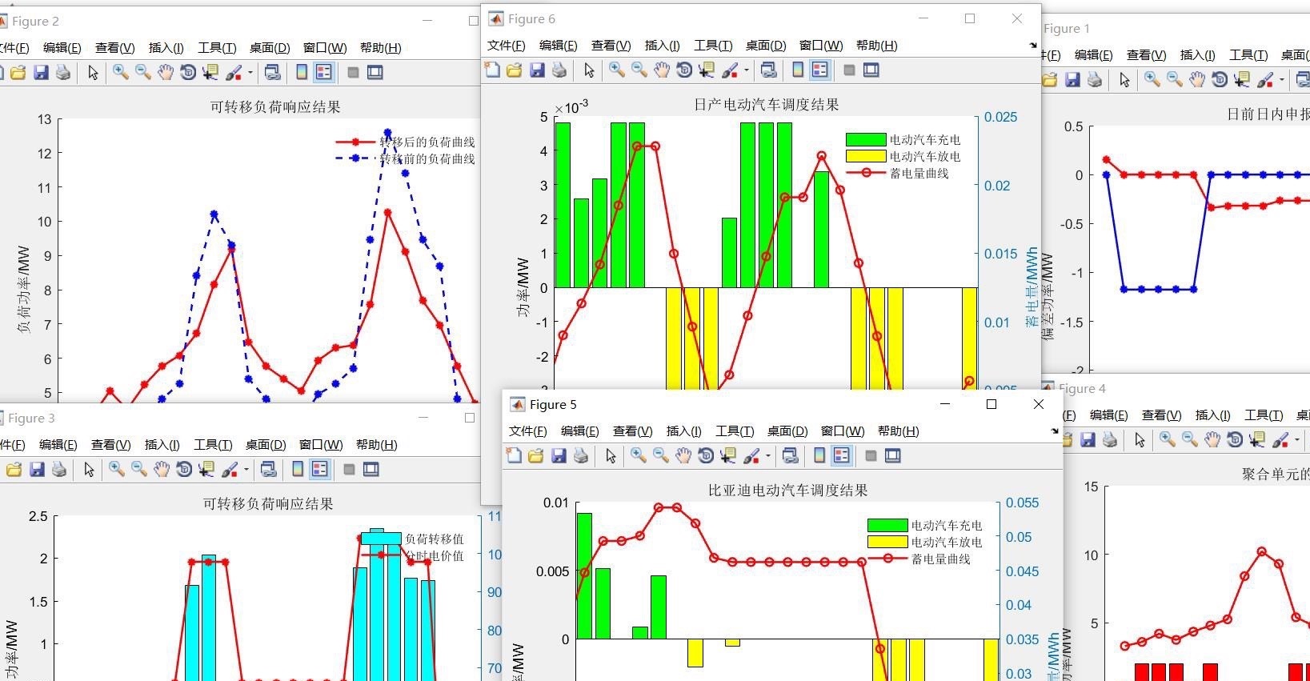The height and width of the screenshot is (681, 1310).
Task: Open file icon in Figure 6 toolbar
Action: pyautogui.click(x=515, y=70)
